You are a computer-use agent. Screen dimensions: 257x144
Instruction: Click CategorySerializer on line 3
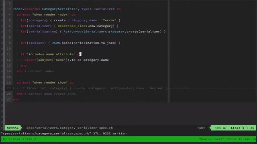click(x=59, y=9)
